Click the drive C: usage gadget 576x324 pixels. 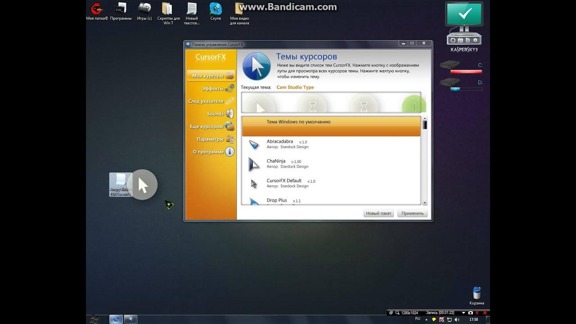[461, 67]
